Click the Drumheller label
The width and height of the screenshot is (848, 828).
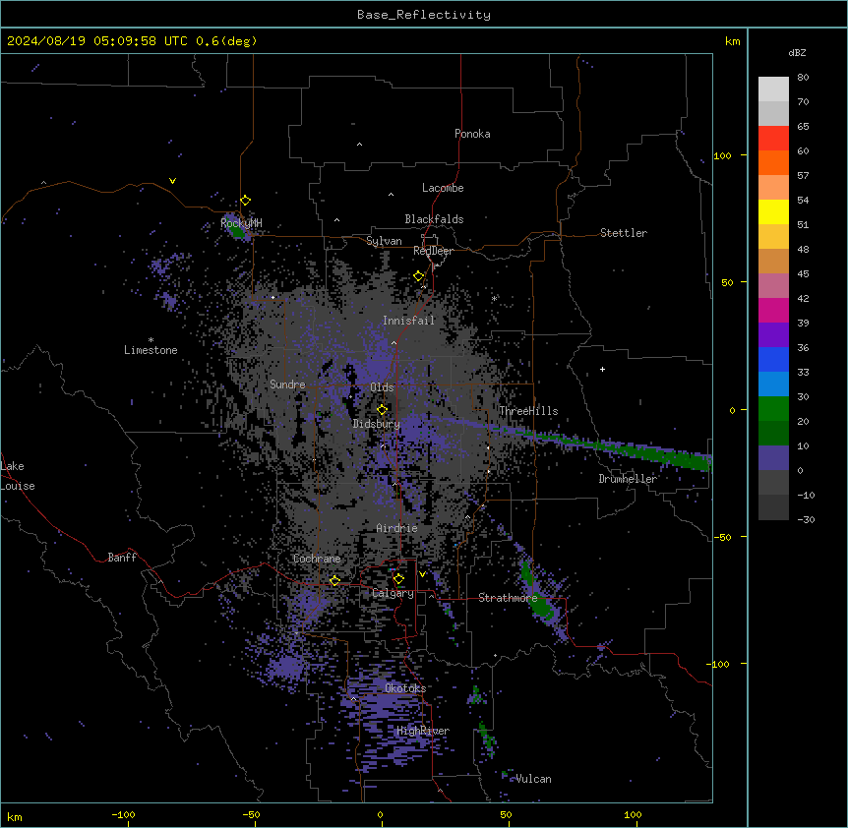tap(628, 479)
